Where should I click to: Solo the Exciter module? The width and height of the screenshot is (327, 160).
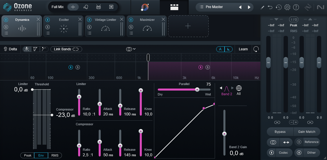pos(48,27)
